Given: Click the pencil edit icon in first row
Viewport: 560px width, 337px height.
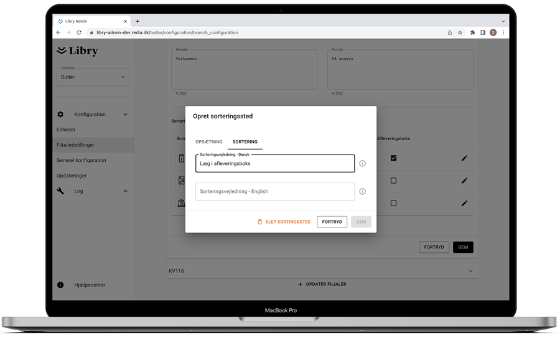Looking at the screenshot, I should point(464,158).
